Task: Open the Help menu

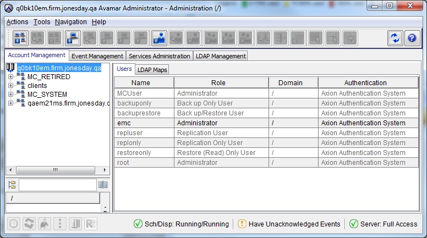Action: (99, 22)
